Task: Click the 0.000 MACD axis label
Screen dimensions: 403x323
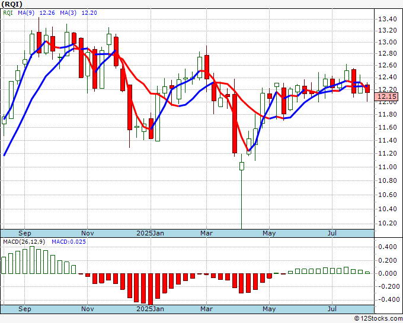Action: click(388, 273)
